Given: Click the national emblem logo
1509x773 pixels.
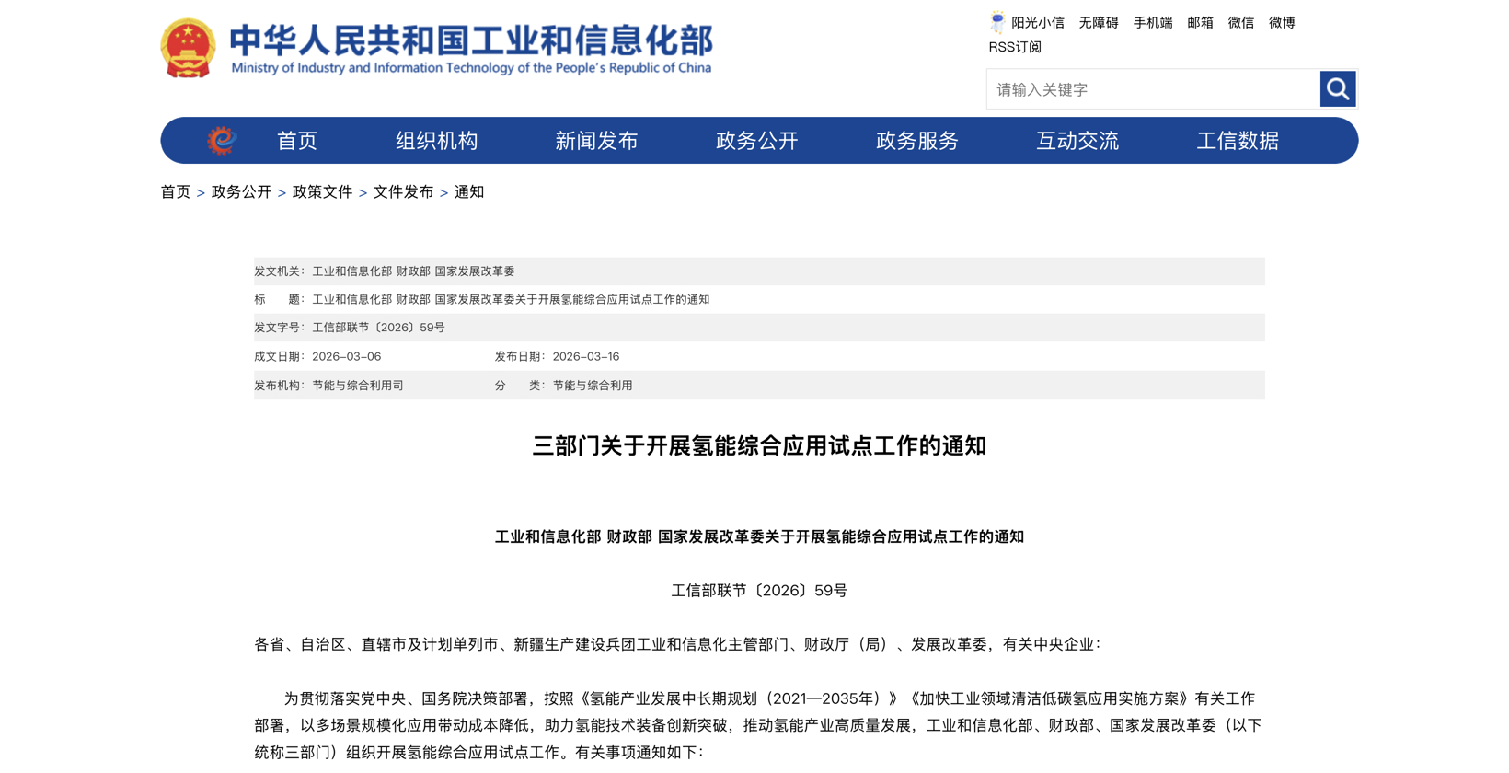Looking at the screenshot, I should [x=188, y=48].
